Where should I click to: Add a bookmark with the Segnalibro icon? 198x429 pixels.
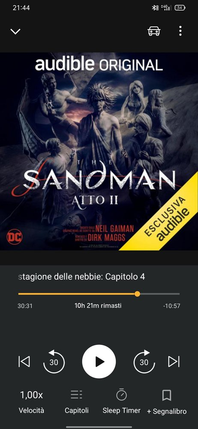click(167, 395)
